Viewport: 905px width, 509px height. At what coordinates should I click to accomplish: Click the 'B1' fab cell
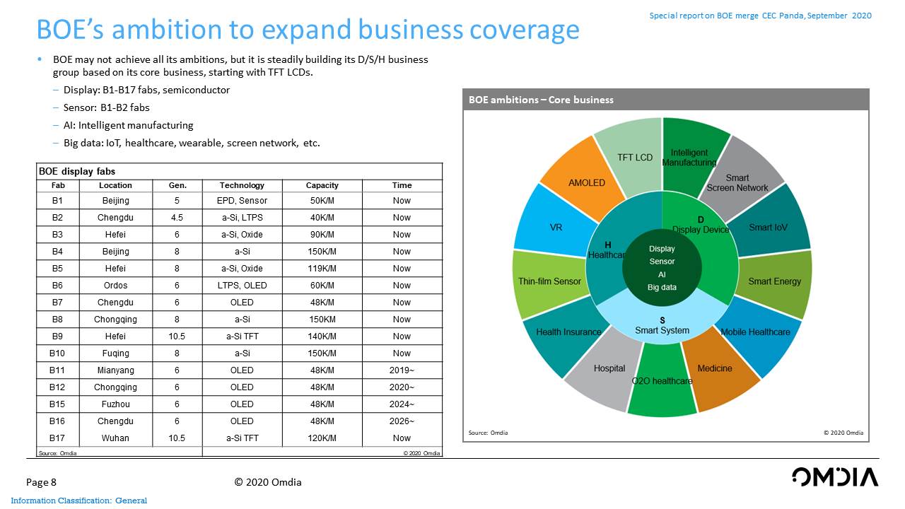click(57, 201)
